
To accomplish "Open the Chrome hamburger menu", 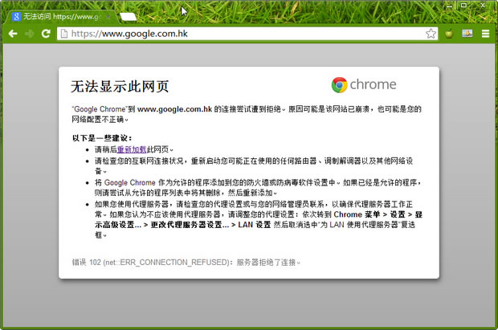I will pos(485,34).
